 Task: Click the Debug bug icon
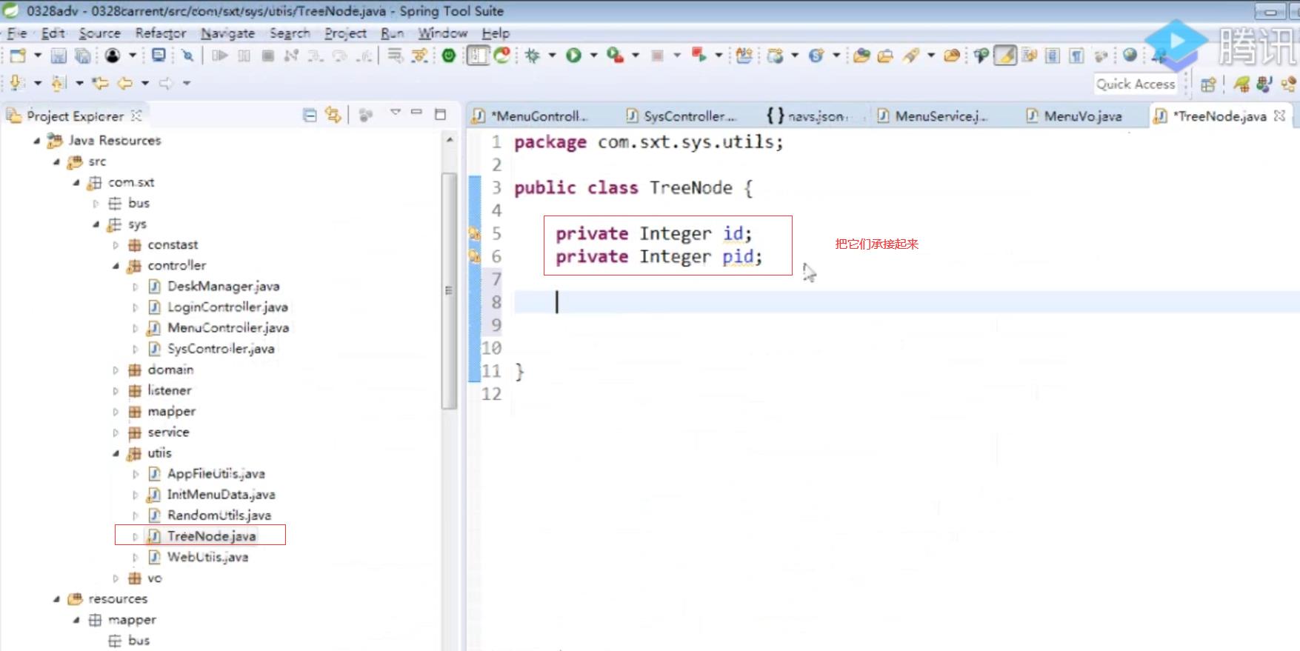pyautogui.click(x=533, y=56)
